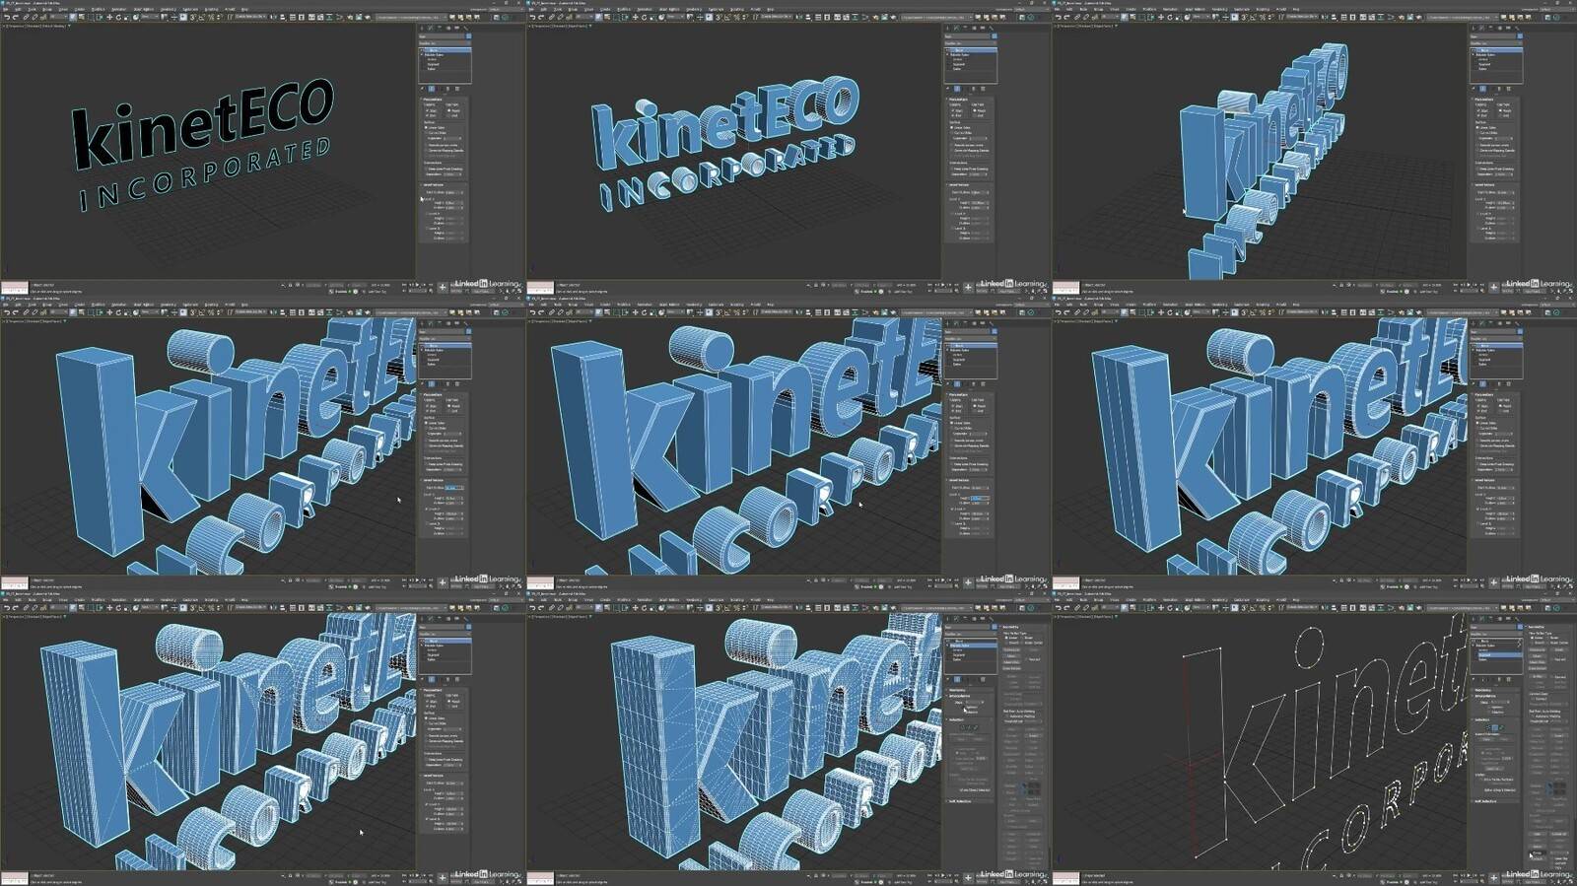Collapse Parameters rollout in the black flat-logo frame
1577x886 pixels.
(434, 99)
